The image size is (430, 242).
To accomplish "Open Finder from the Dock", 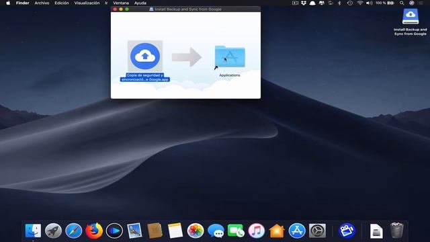I will tap(33, 231).
